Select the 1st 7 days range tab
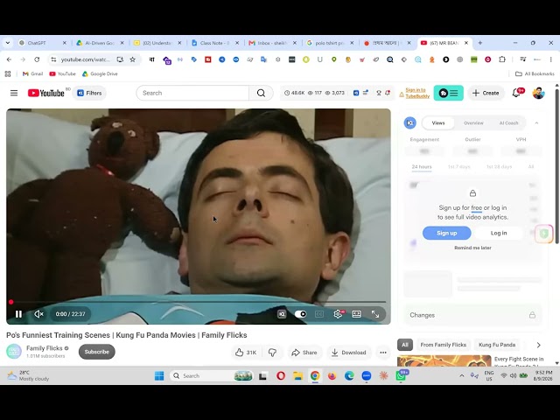This screenshot has width=560, height=420. pos(458,167)
